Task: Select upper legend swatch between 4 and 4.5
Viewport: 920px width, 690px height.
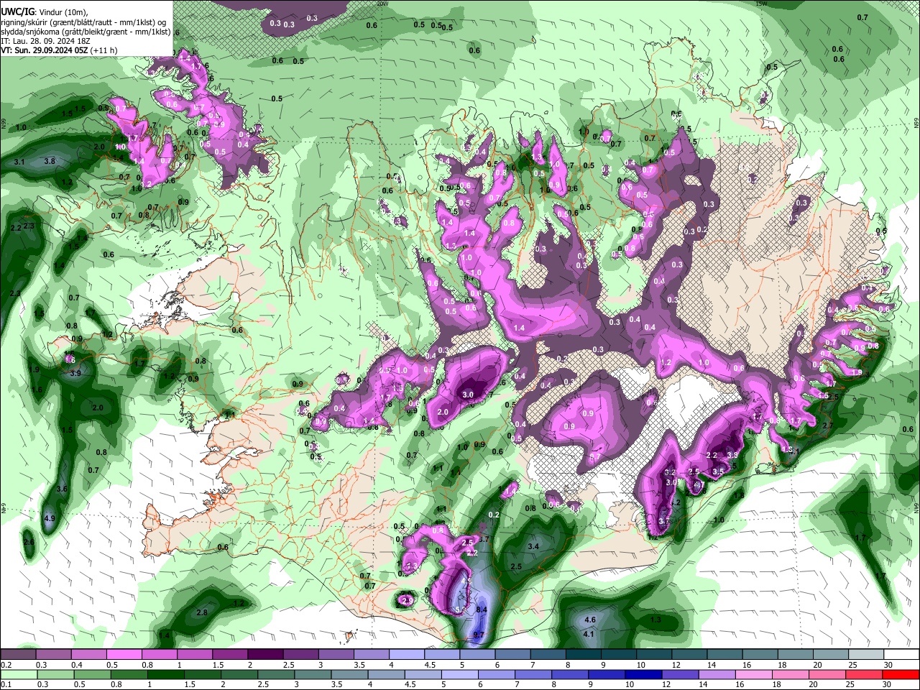Action: [407, 655]
